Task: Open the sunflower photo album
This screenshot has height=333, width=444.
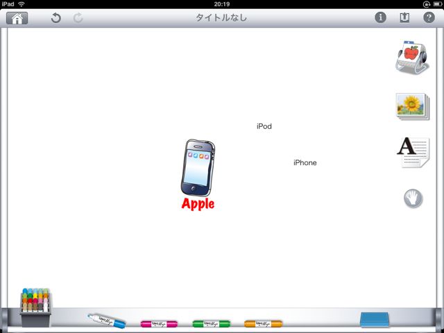Action: click(413, 106)
